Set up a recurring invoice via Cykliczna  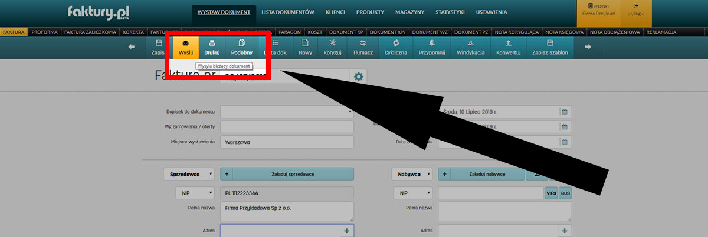tap(395, 47)
